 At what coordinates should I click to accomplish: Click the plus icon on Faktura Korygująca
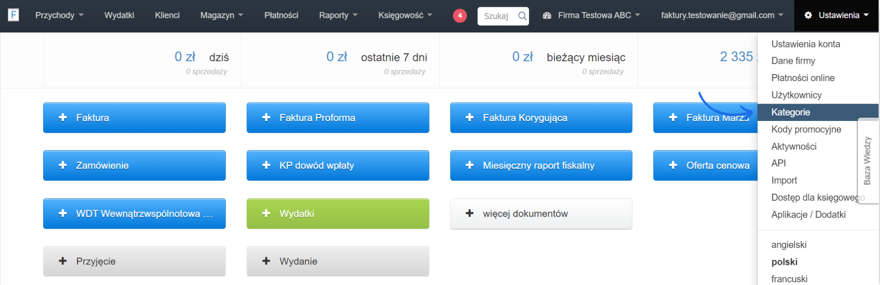[x=470, y=117]
